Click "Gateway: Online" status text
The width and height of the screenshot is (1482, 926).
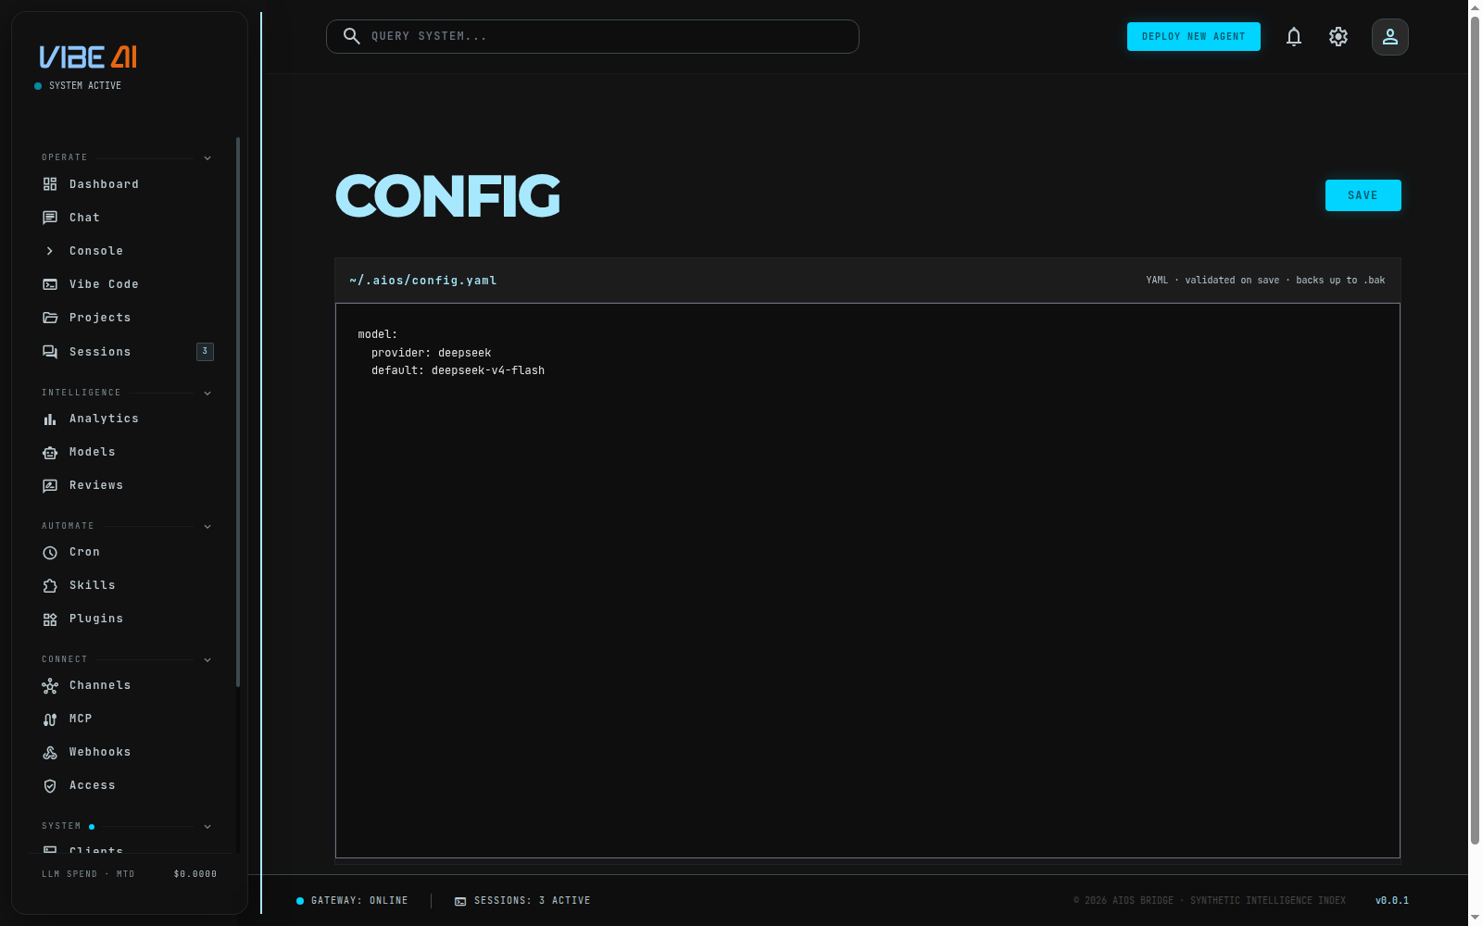pyautogui.click(x=359, y=901)
